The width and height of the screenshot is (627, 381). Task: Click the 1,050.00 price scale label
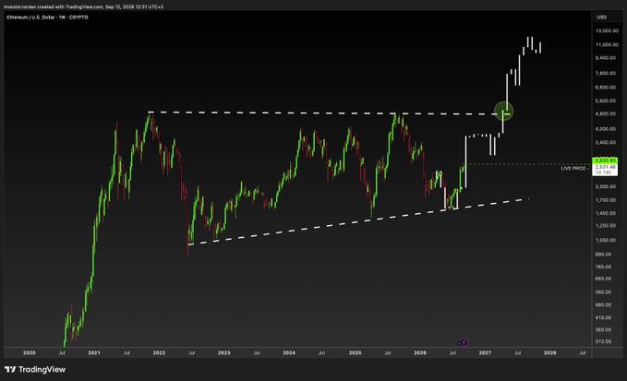pyautogui.click(x=606, y=241)
